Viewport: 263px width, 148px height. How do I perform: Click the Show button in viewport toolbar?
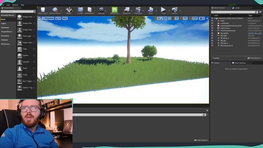[x=65, y=18]
